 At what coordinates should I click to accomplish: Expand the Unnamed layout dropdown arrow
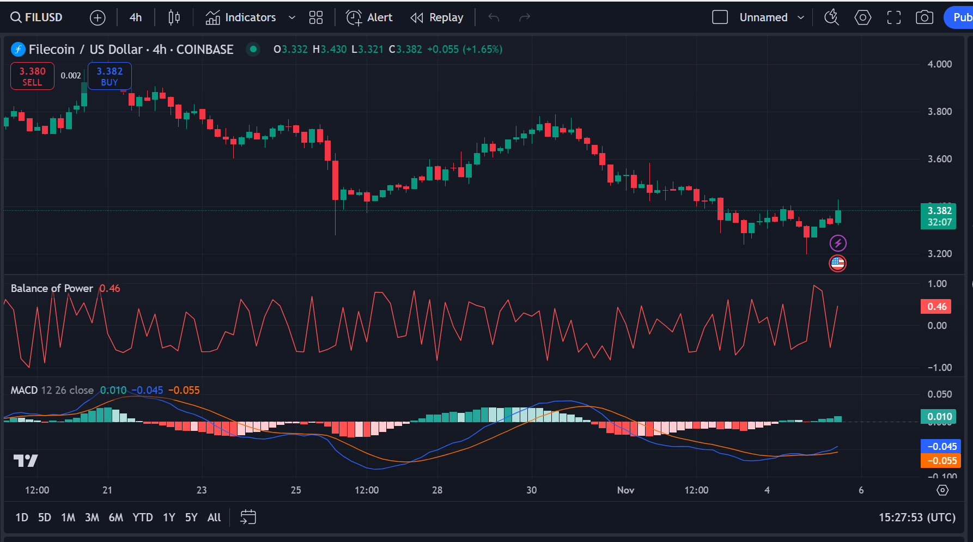point(801,17)
